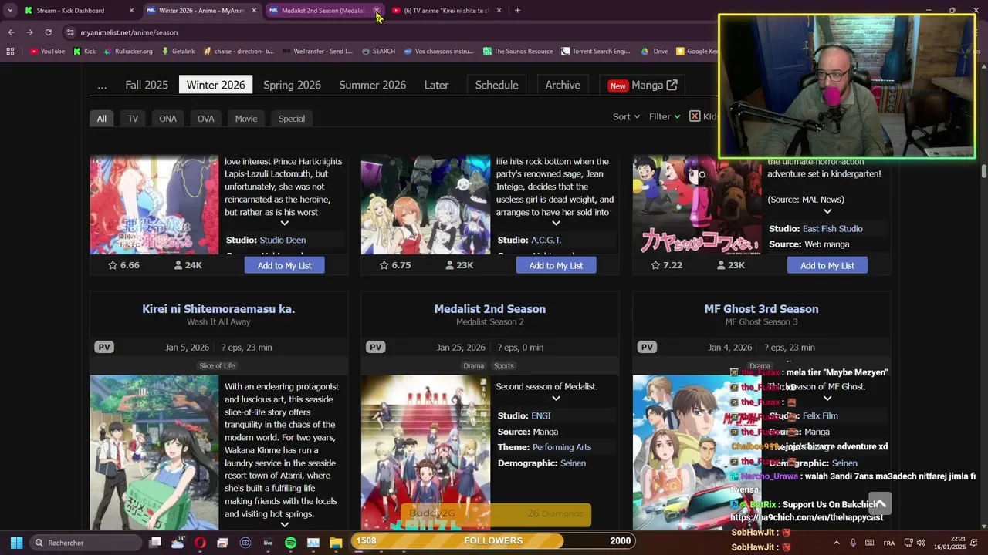Open The Sounds Resource bookmark

[518, 52]
